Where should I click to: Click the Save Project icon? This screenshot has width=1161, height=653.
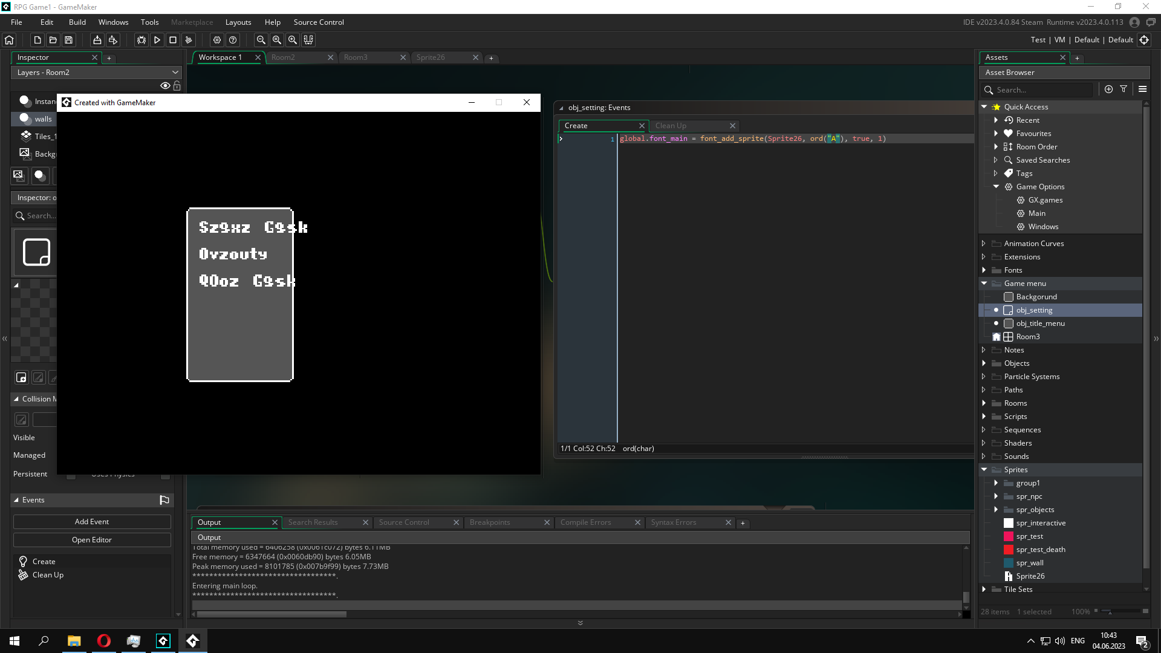[x=69, y=40]
